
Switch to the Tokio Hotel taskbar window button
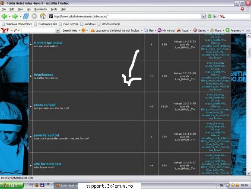[66, 186]
